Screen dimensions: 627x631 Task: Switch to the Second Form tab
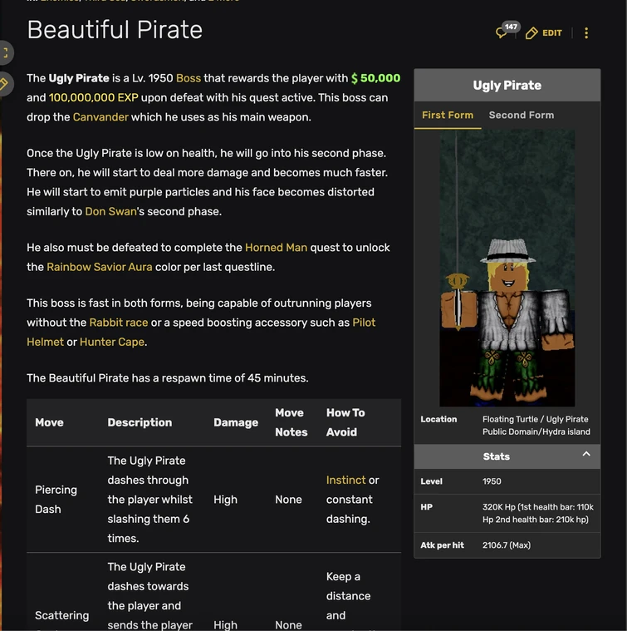coord(521,115)
